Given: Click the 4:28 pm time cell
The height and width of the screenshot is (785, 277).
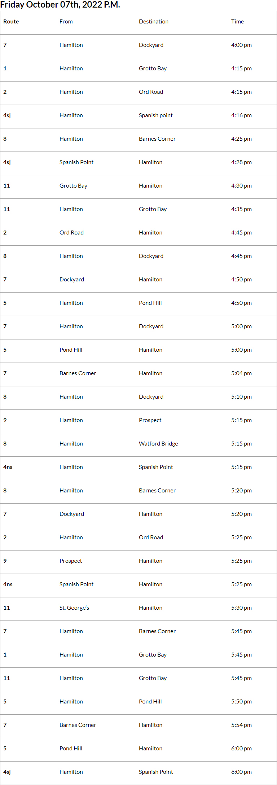Looking at the screenshot, I should pyautogui.click(x=241, y=162).
